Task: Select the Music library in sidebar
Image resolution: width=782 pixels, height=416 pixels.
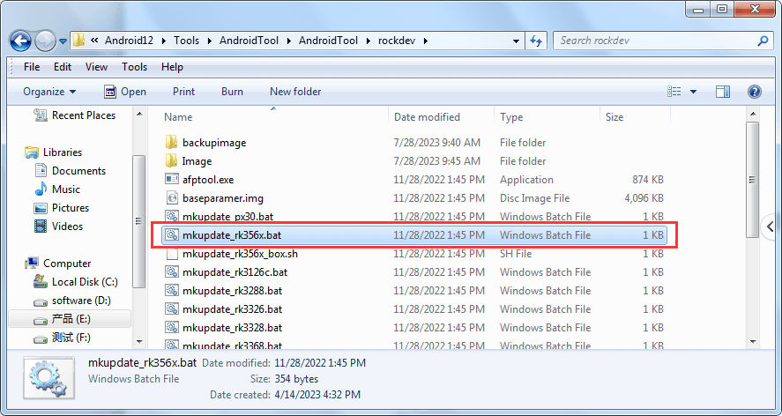Action: tap(66, 189)
